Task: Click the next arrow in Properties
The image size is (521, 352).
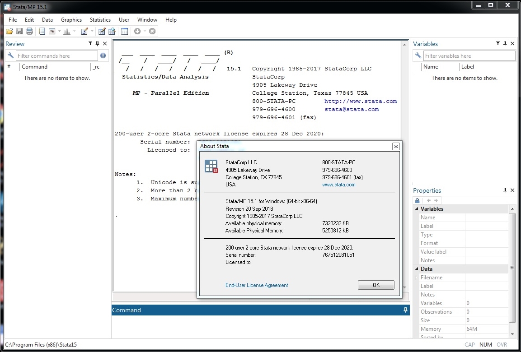Action: pos(436,200)
